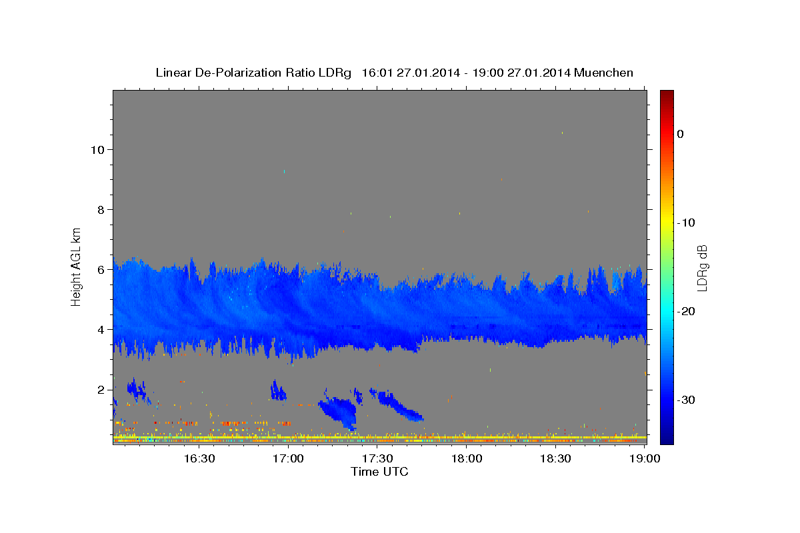Screen dimensions: 800x533
Task: Click the yellow region of the colorbar
Action: pos(667,223)
